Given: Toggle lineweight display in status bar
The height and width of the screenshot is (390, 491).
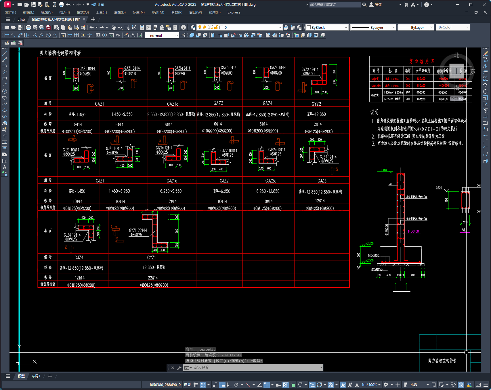Looking at the screenshot, I should click(278, 385).
